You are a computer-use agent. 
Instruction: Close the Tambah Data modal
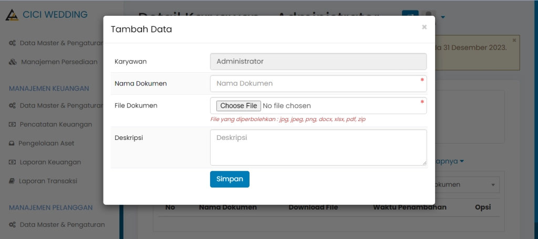click(x=424, y=27)
